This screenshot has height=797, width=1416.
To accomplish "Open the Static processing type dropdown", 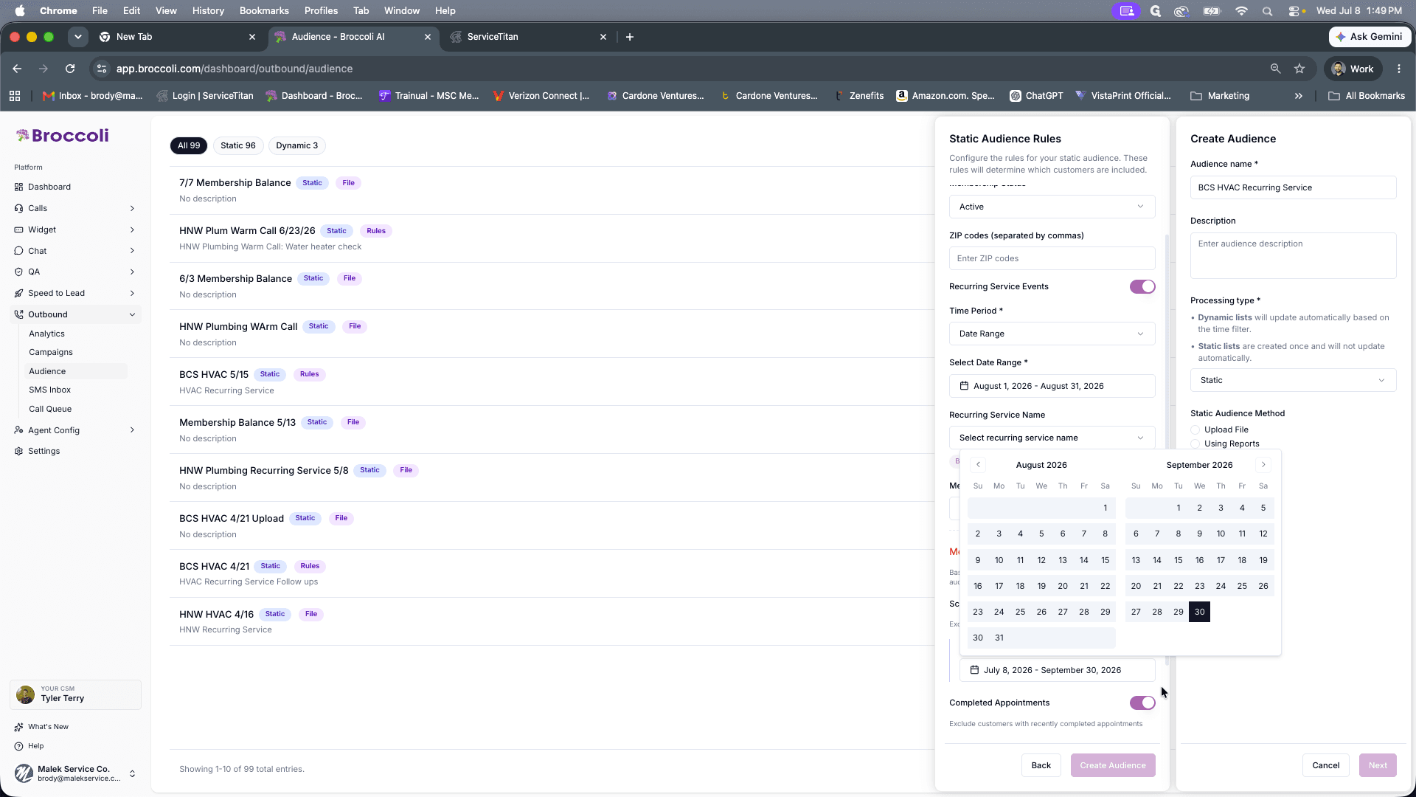I will click(1293, 380).
